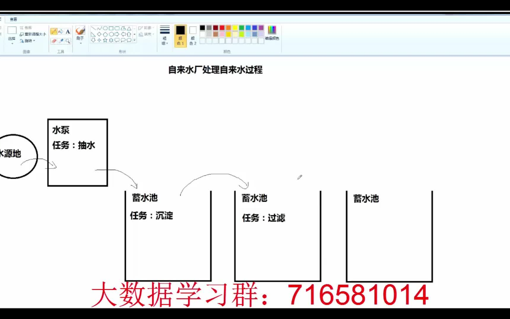This screenshot has width=510, height=319.
Task: Activate the Color 1 (颜色1) selector
Action: [180, 35]
